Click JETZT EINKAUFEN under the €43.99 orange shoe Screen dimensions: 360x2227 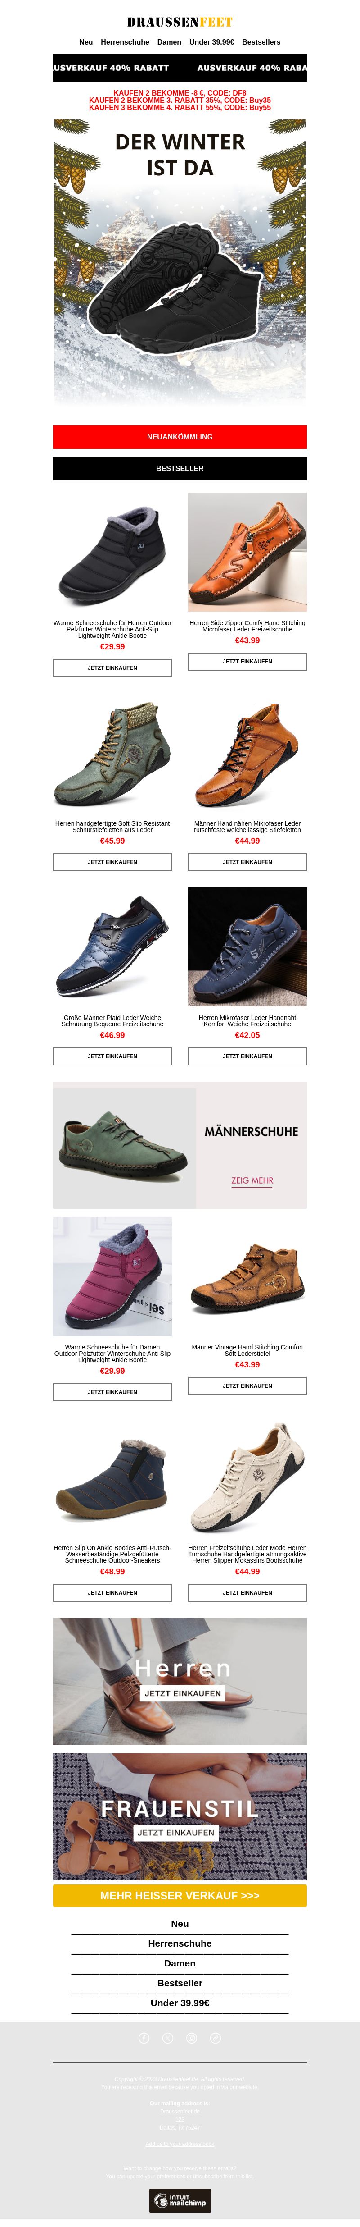click(x=247, y=661)
